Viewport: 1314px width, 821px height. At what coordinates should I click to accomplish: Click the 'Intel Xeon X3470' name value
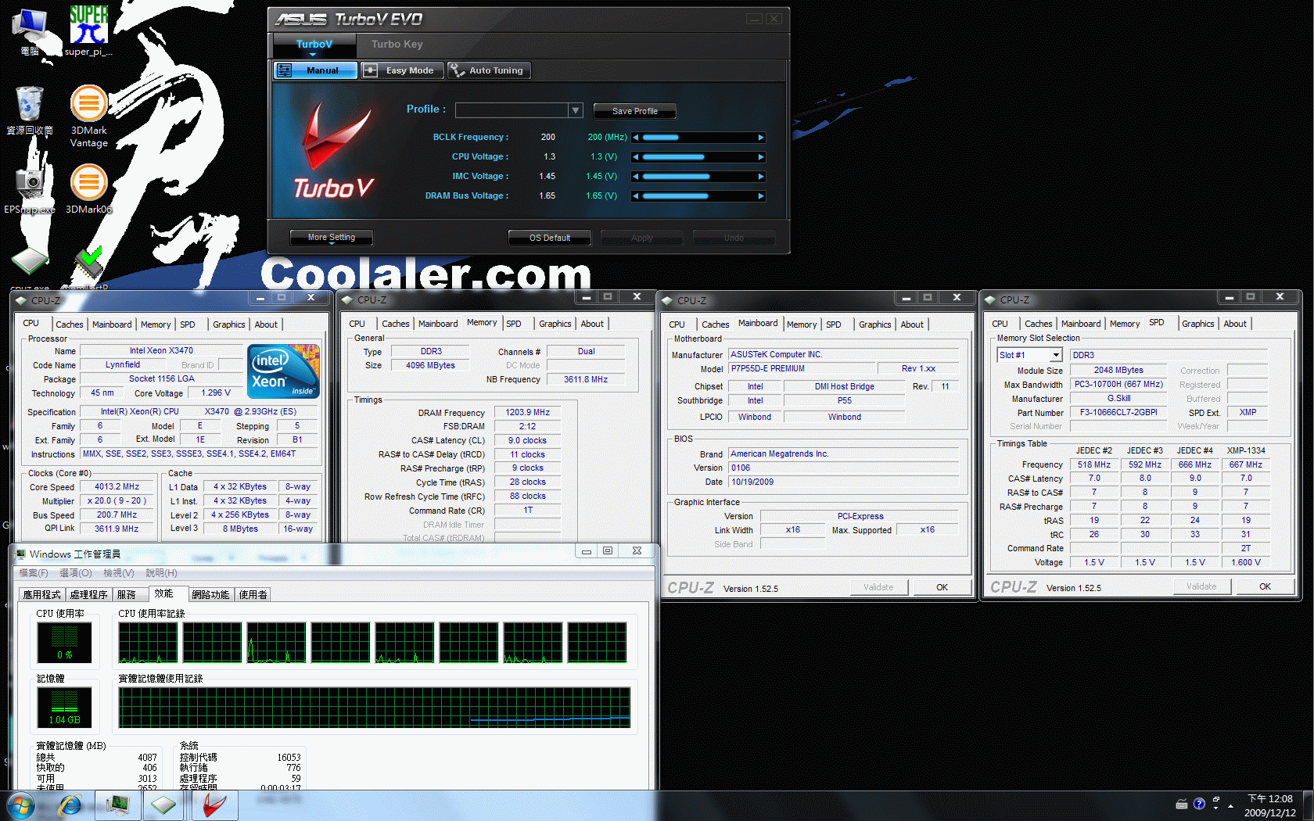[x=161, y=350]
